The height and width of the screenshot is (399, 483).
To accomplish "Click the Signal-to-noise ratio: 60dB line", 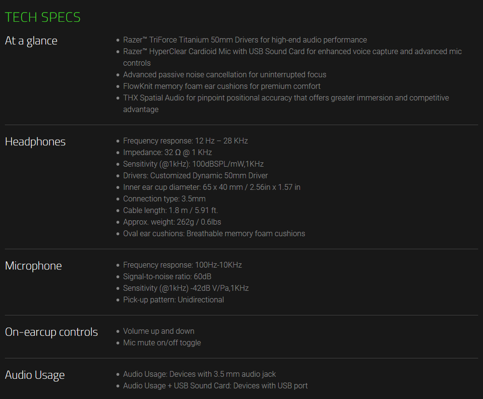I will (167, 277).
